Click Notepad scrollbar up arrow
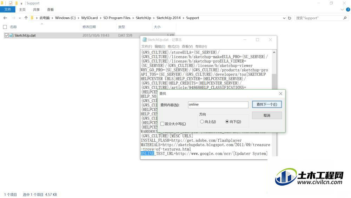Viewport: 351px width, 198px height. pos(274,52)
